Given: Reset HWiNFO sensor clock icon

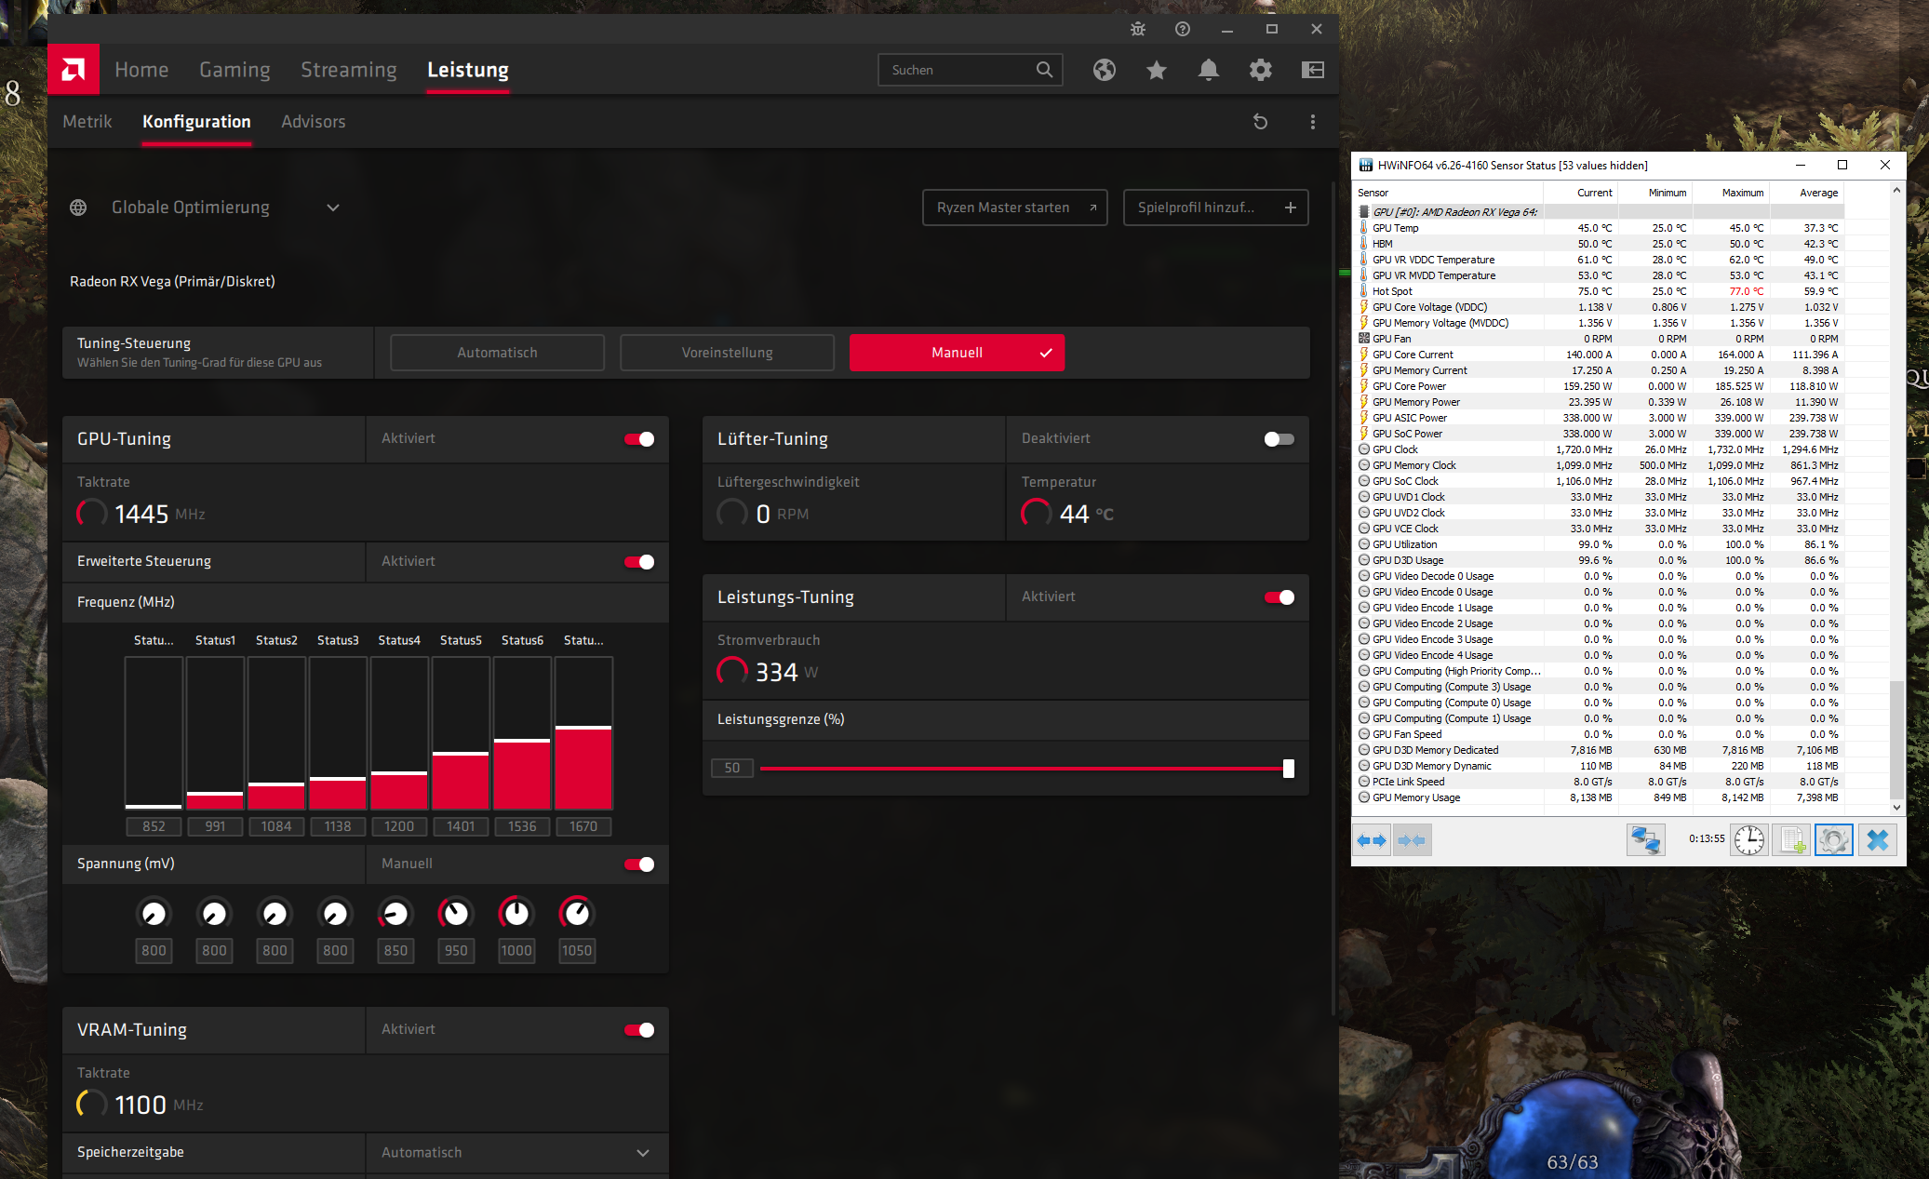Looking at the screenshot, I should (x=1748, y=839).
